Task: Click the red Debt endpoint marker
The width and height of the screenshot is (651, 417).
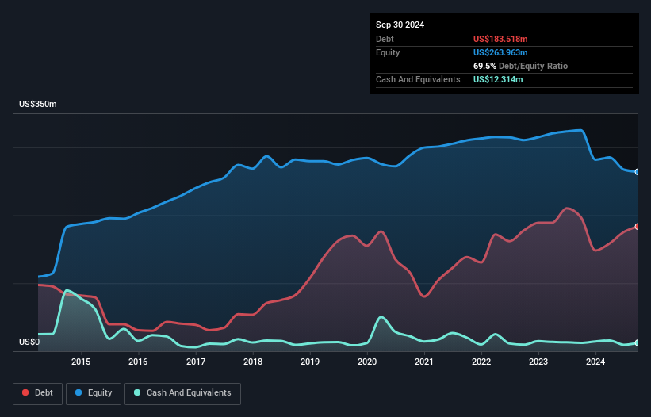Action: click(x=637, y=227)
